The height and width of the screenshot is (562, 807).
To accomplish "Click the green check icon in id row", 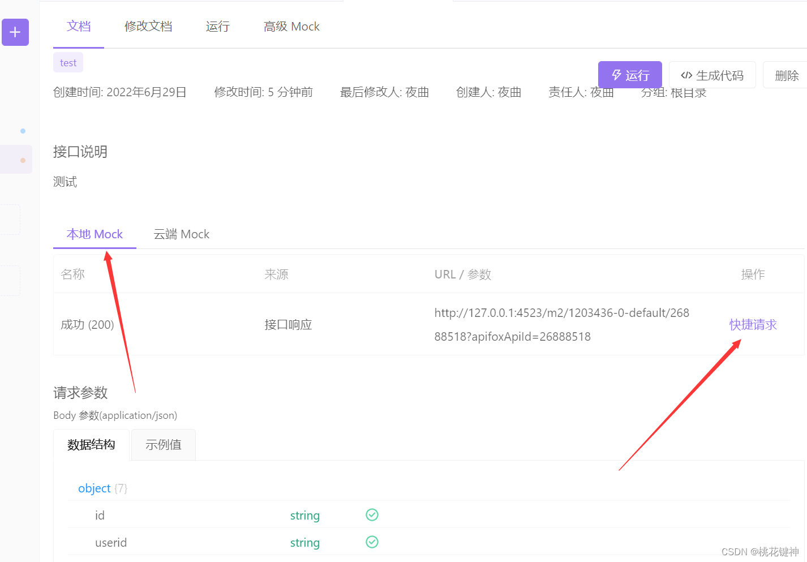I will click(x=372, y=514).
